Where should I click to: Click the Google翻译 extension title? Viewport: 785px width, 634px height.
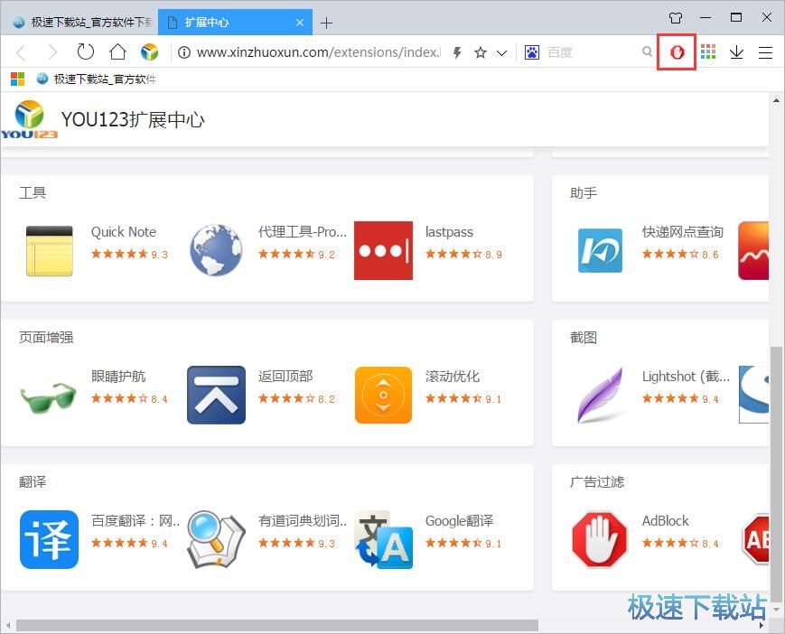point(459,521)
